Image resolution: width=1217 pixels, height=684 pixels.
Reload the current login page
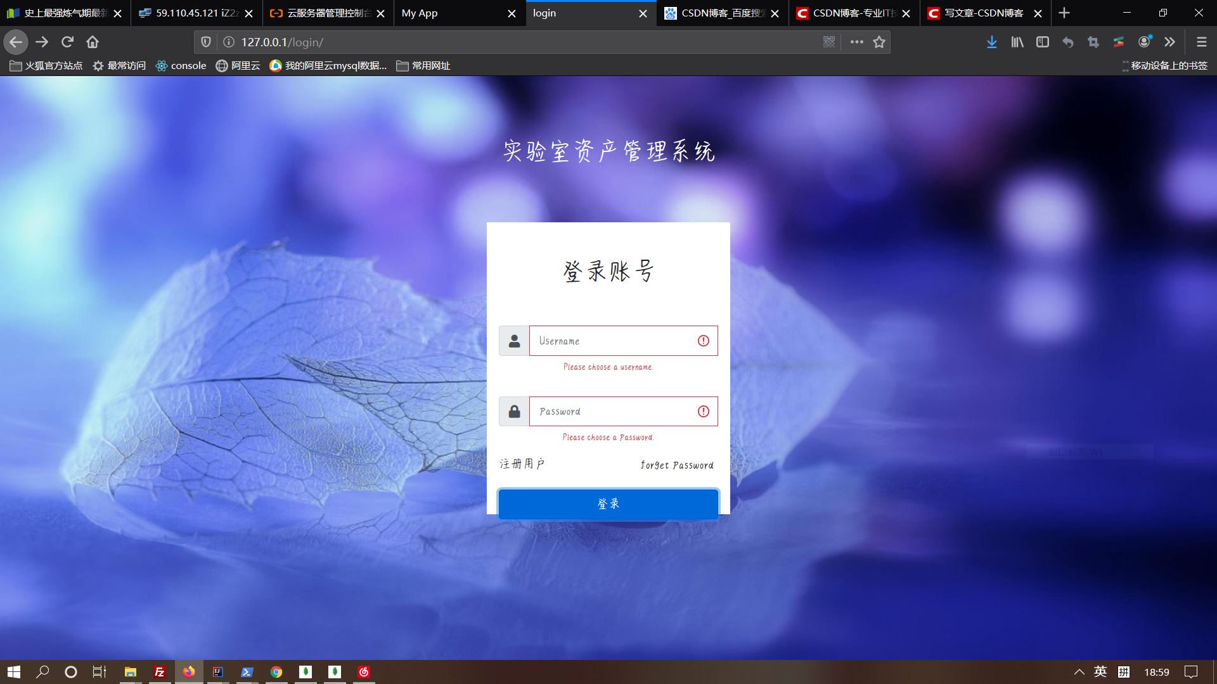(x=67, y=42)
